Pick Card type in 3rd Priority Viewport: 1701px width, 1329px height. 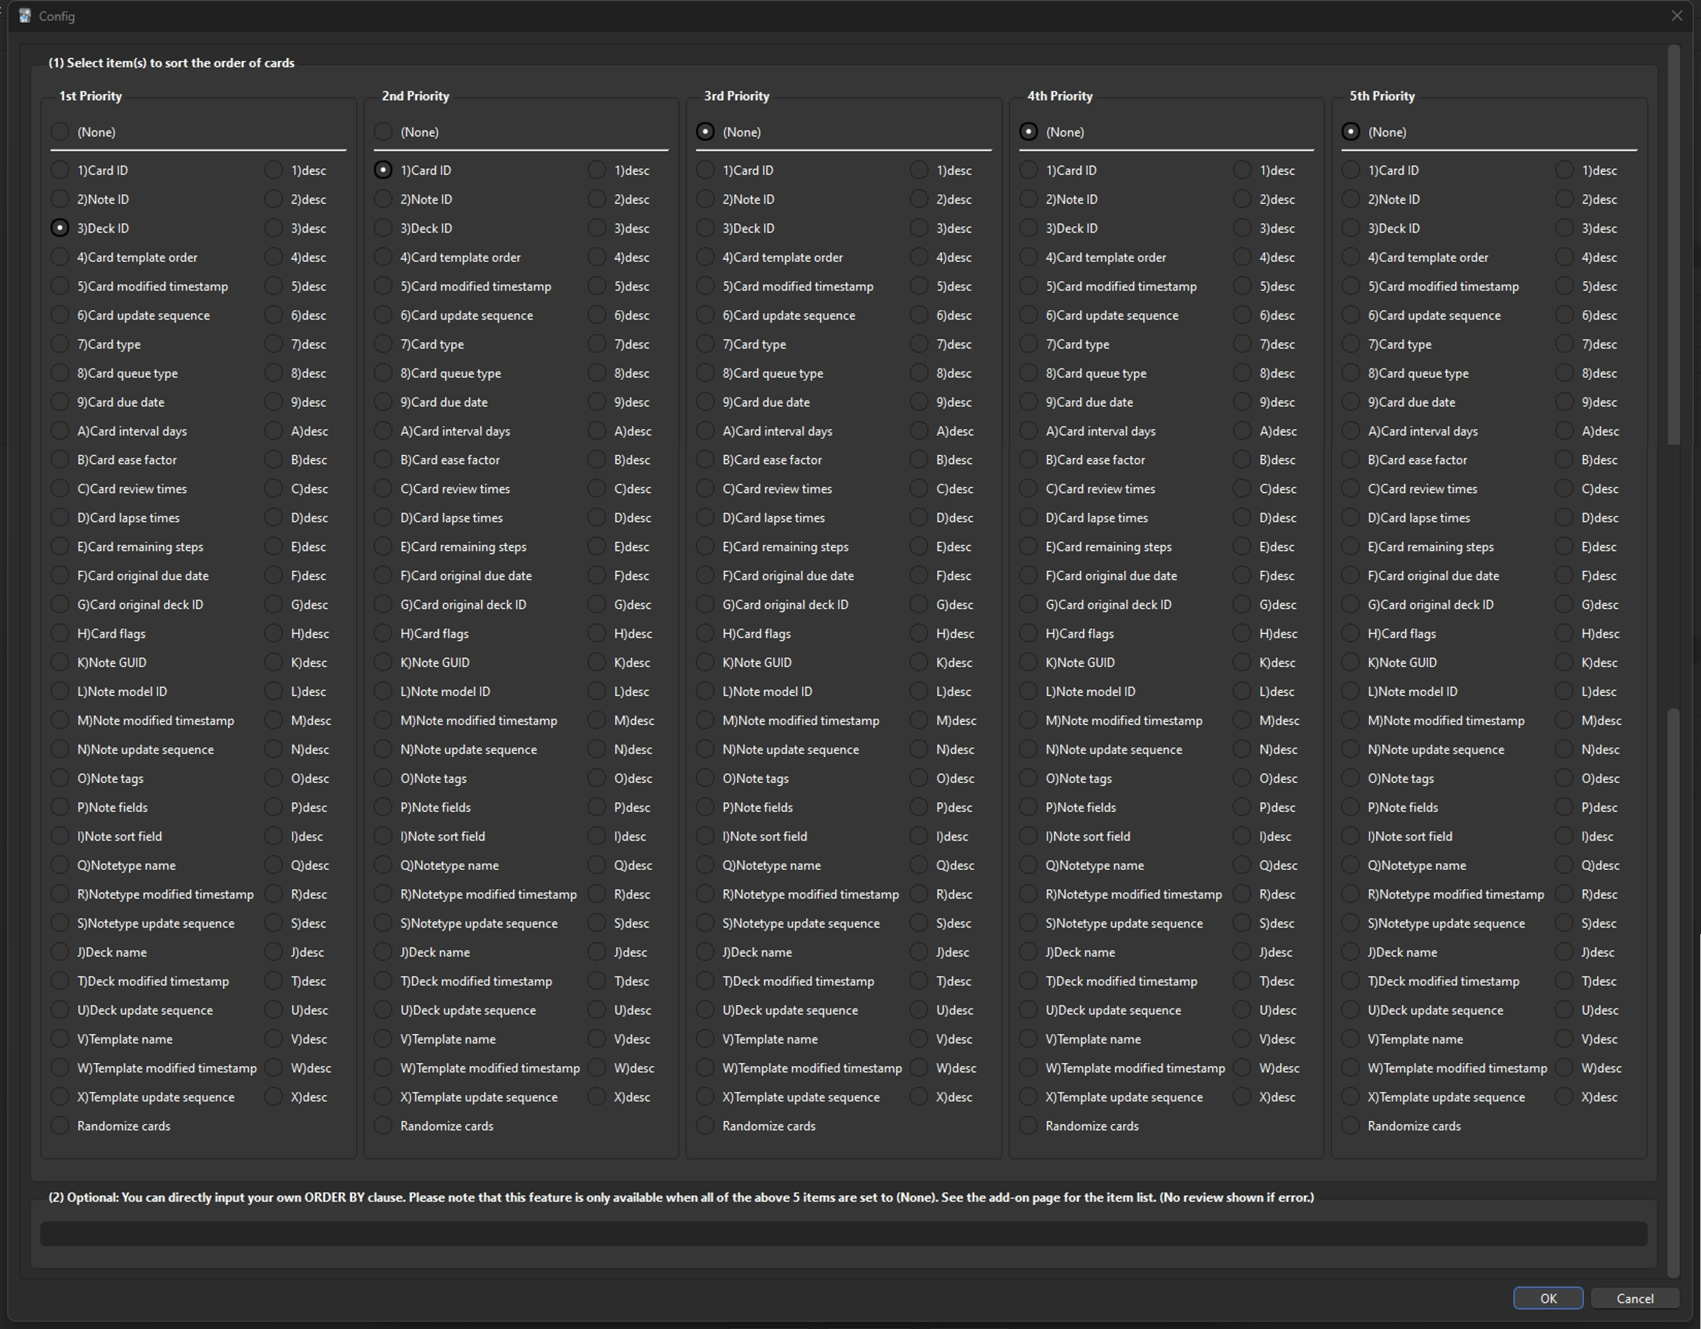pos(706,344)
